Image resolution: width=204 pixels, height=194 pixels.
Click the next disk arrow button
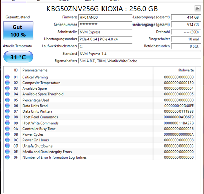pos(197,8)
